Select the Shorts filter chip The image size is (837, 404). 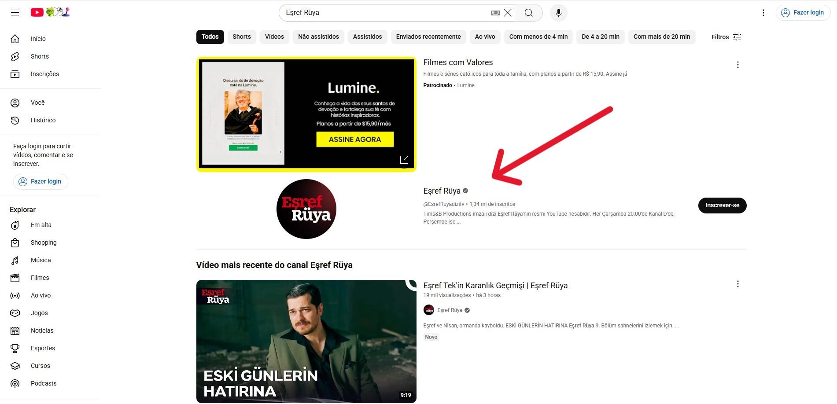241,37
